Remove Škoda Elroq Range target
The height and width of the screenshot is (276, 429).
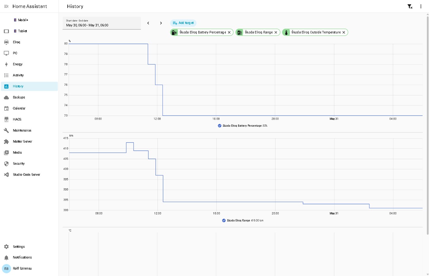[276, 32]
